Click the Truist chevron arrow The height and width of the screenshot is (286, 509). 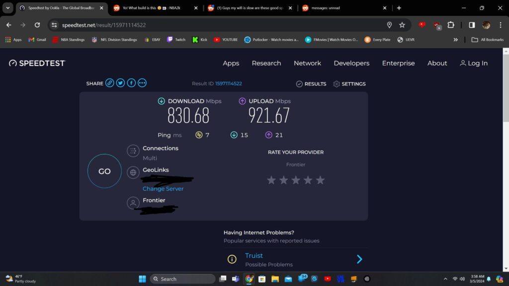point(359,259)
